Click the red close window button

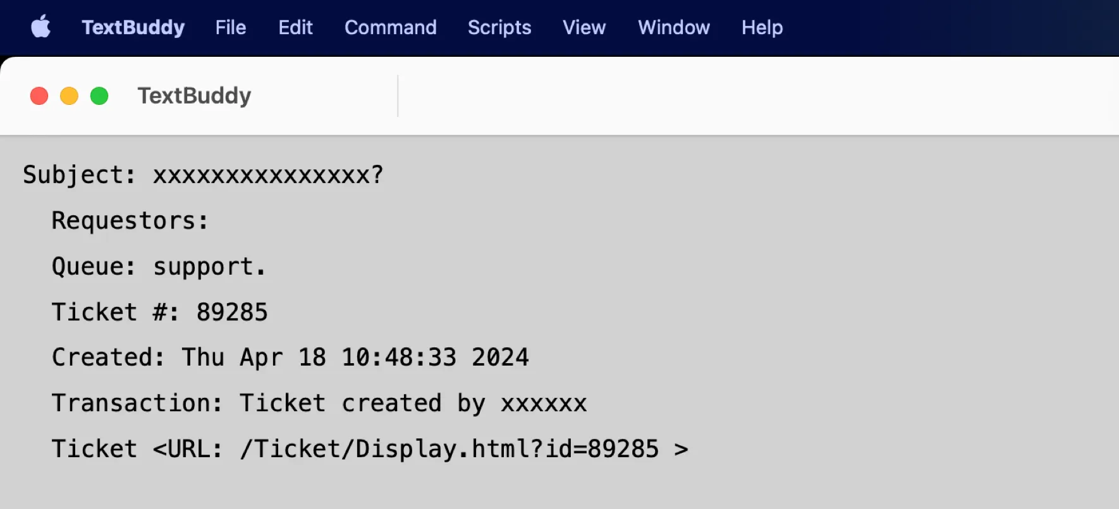[x=39, y=95]
